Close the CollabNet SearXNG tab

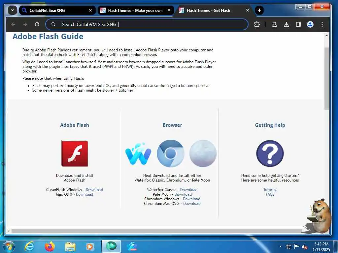[90, 10]
